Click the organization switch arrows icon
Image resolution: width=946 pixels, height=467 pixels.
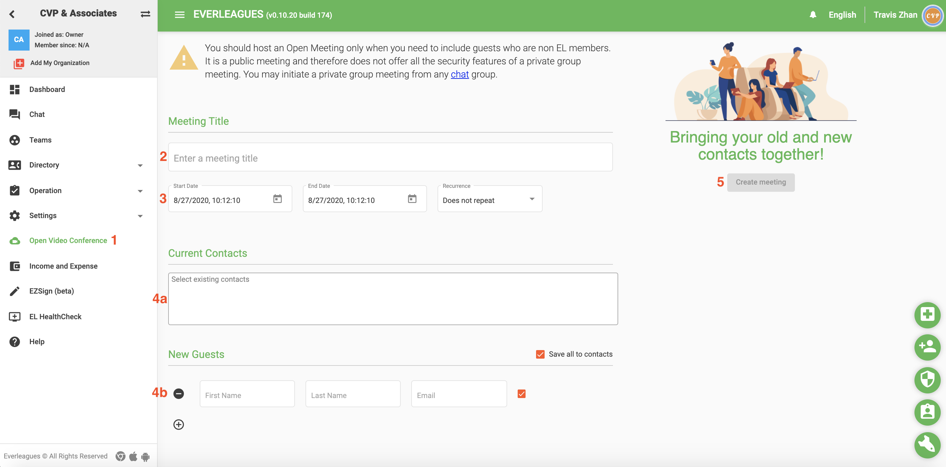pos(145,14)
